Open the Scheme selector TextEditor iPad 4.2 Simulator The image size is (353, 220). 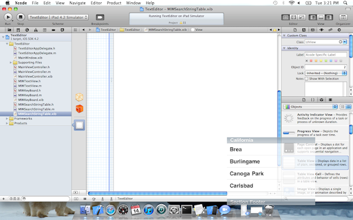tap(58, 17)
